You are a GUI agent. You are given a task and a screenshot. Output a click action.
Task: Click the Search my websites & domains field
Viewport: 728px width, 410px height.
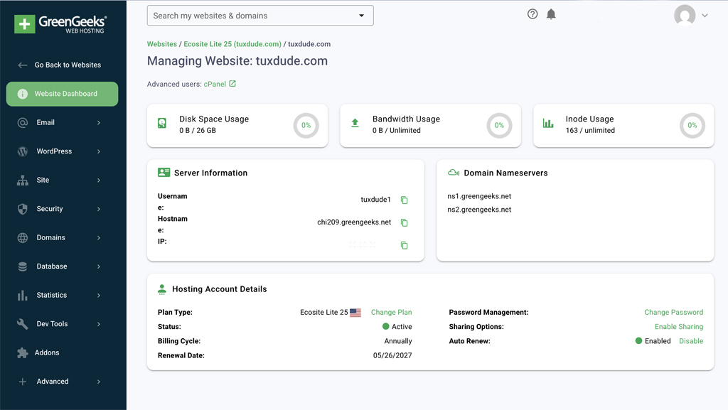coord(260,16)
